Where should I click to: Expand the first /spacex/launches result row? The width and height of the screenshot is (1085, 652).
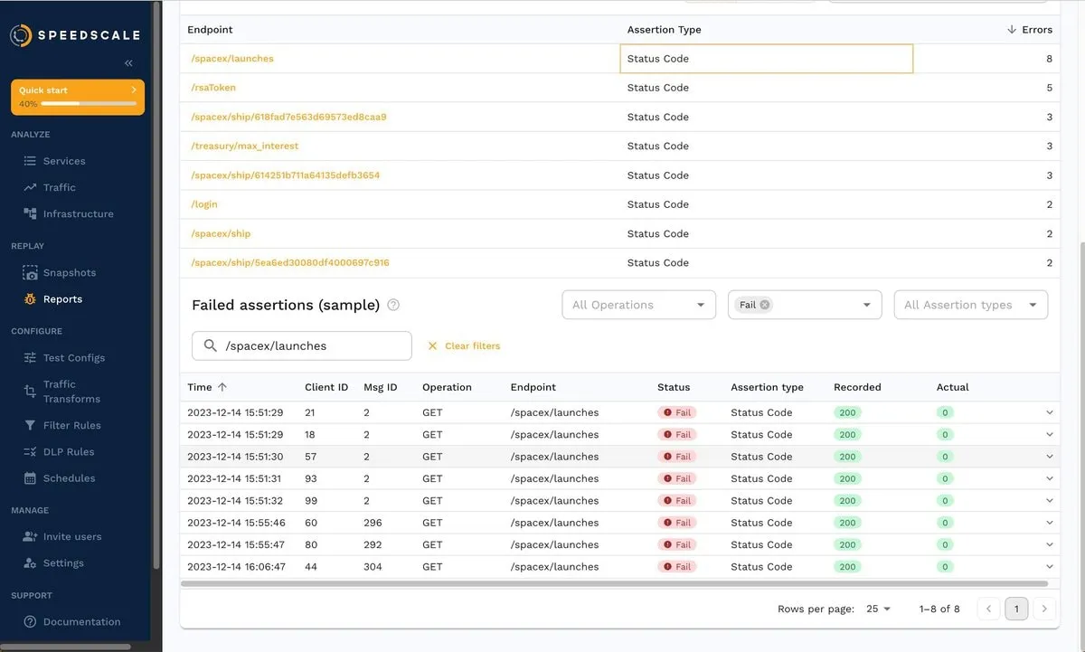[x=1049, y=412]
